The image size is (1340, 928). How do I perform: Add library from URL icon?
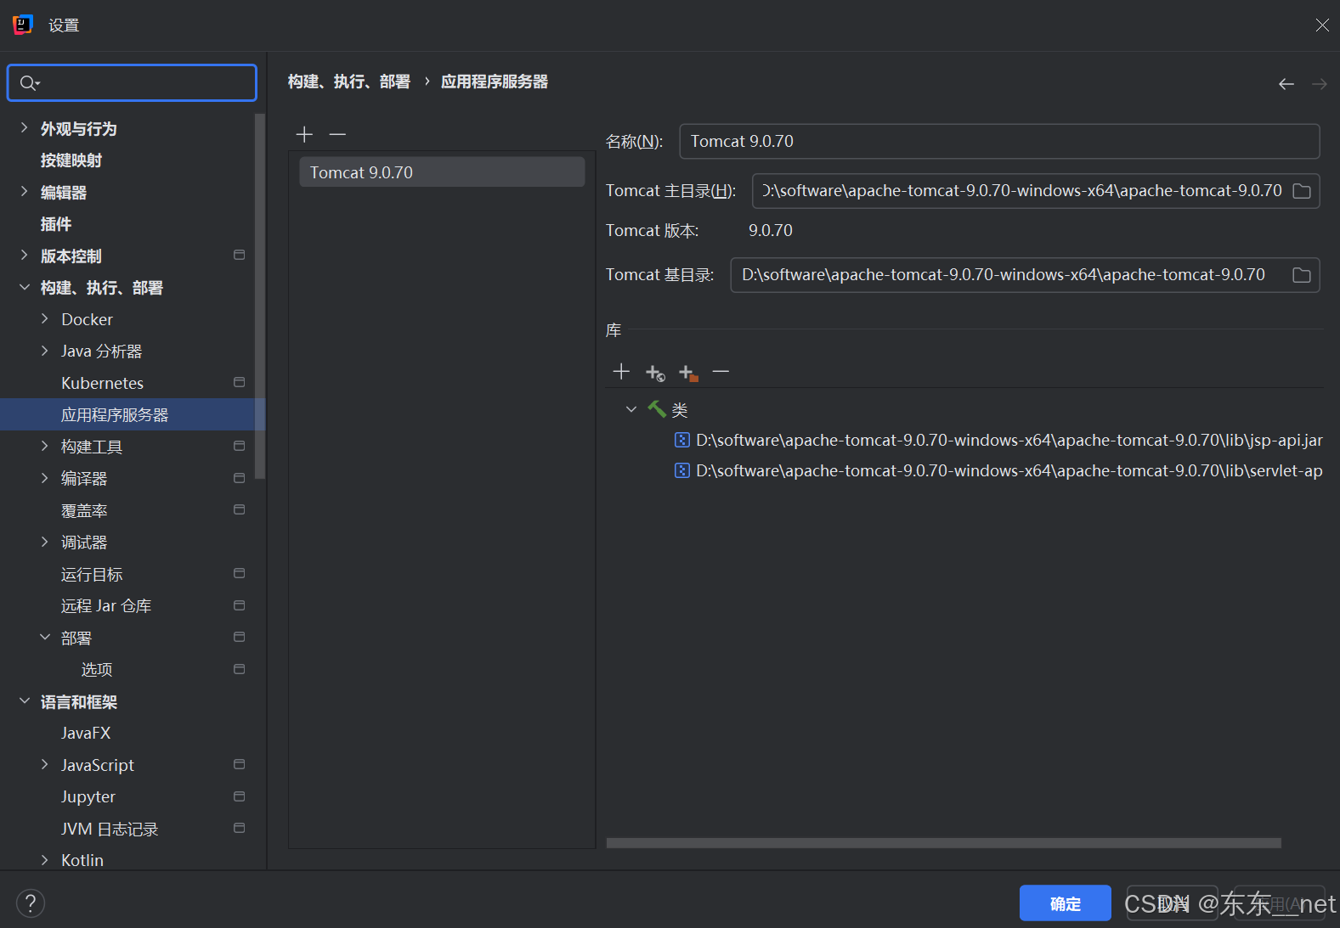(x=655, y=373)
